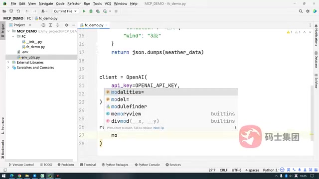Open the Bookmarks tool window
The image size is (319, 179).
pos(2,149)
